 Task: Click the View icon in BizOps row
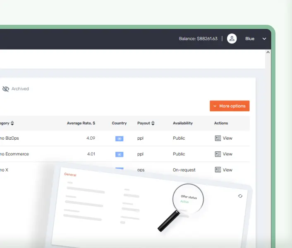pos(218,138)
